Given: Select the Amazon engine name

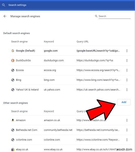Looking at the screenshot, I should pos(21,120).
